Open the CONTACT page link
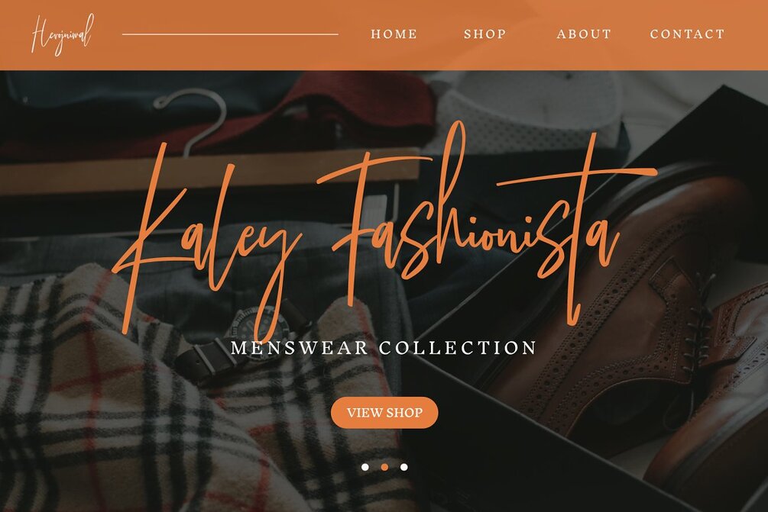Image resolution: width=768 pixels, height=512 pixels. pyautogui.click(x=688, y=34)
